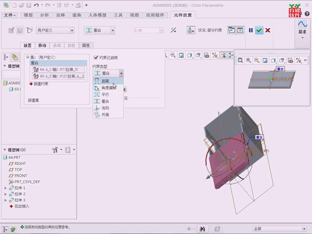Redo the last undone action
This screenshot has width=312, height=234.
(x=48, y=5)
